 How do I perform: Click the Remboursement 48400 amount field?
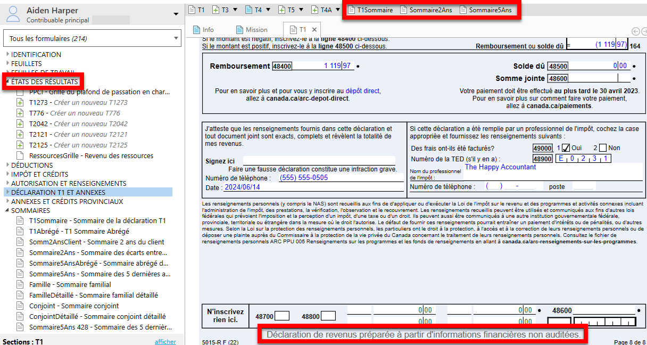point(322,66)
